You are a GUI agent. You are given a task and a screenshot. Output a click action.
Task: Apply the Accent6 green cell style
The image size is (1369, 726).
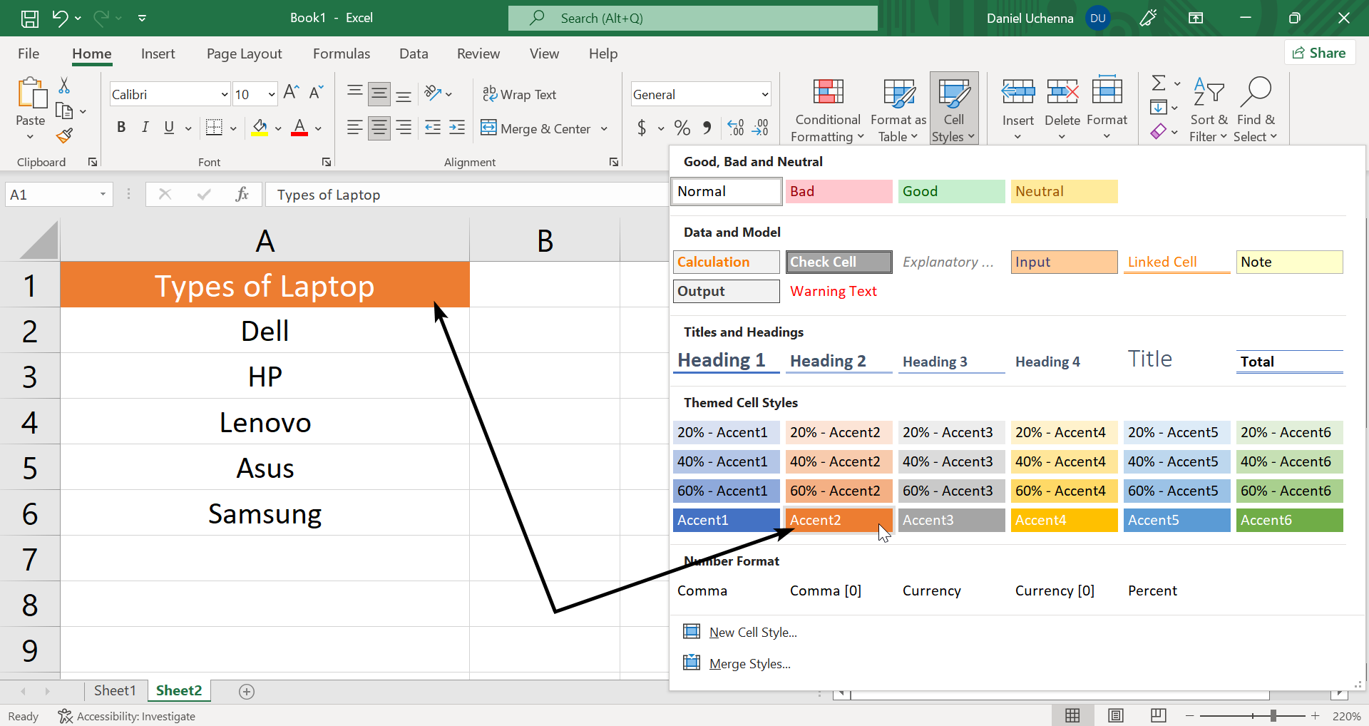pos(1288,520)
